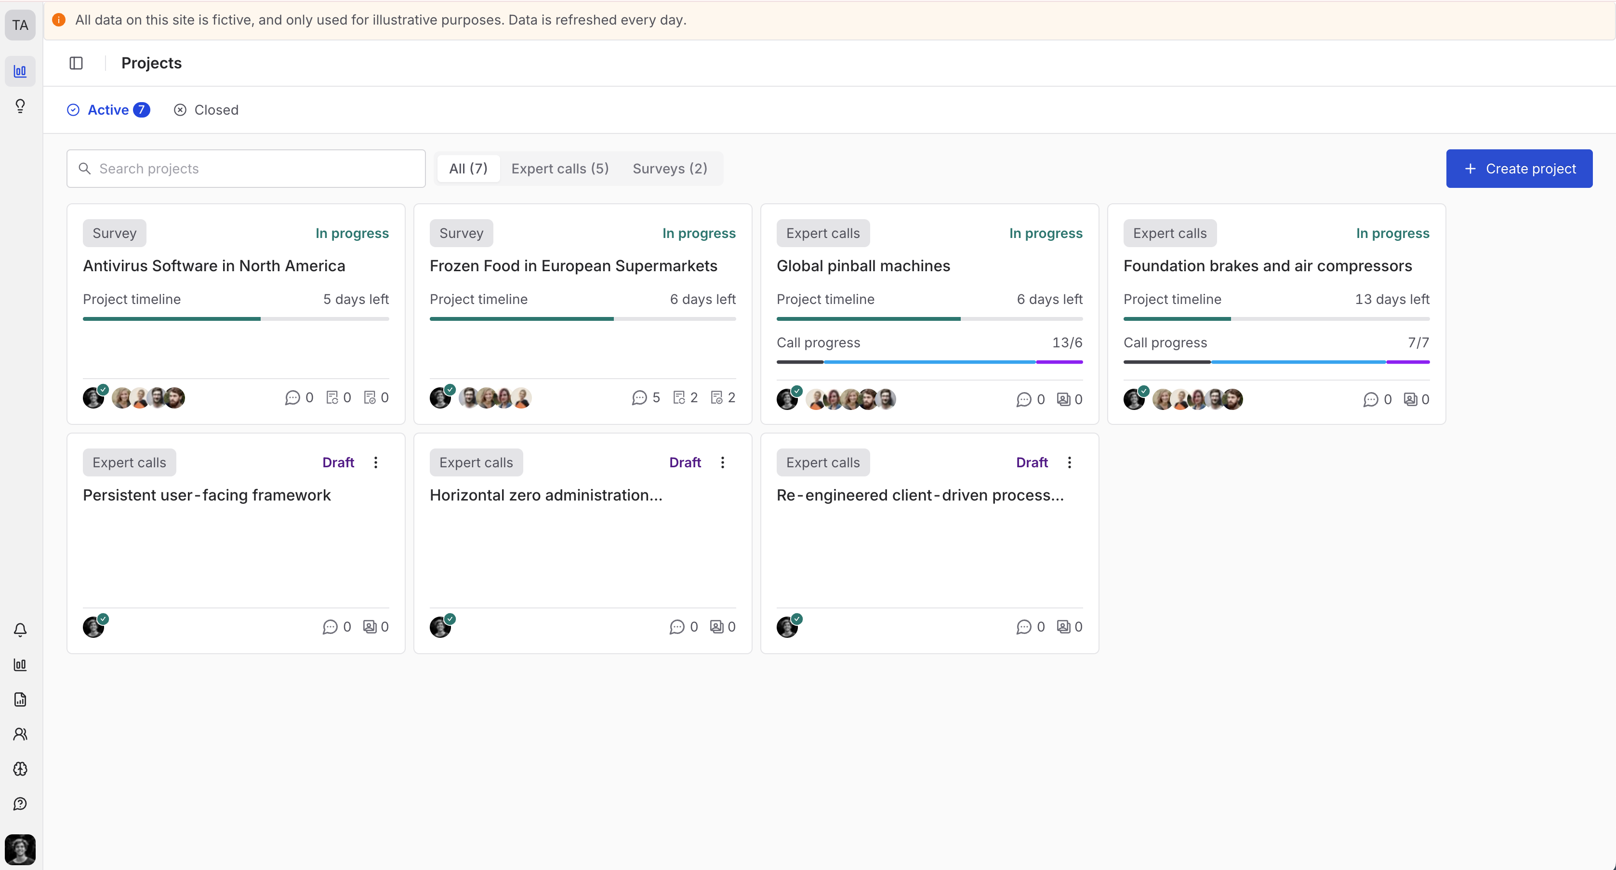
Task: Click comments icon on Frozen Food card
Action: [x=639, y=398]
